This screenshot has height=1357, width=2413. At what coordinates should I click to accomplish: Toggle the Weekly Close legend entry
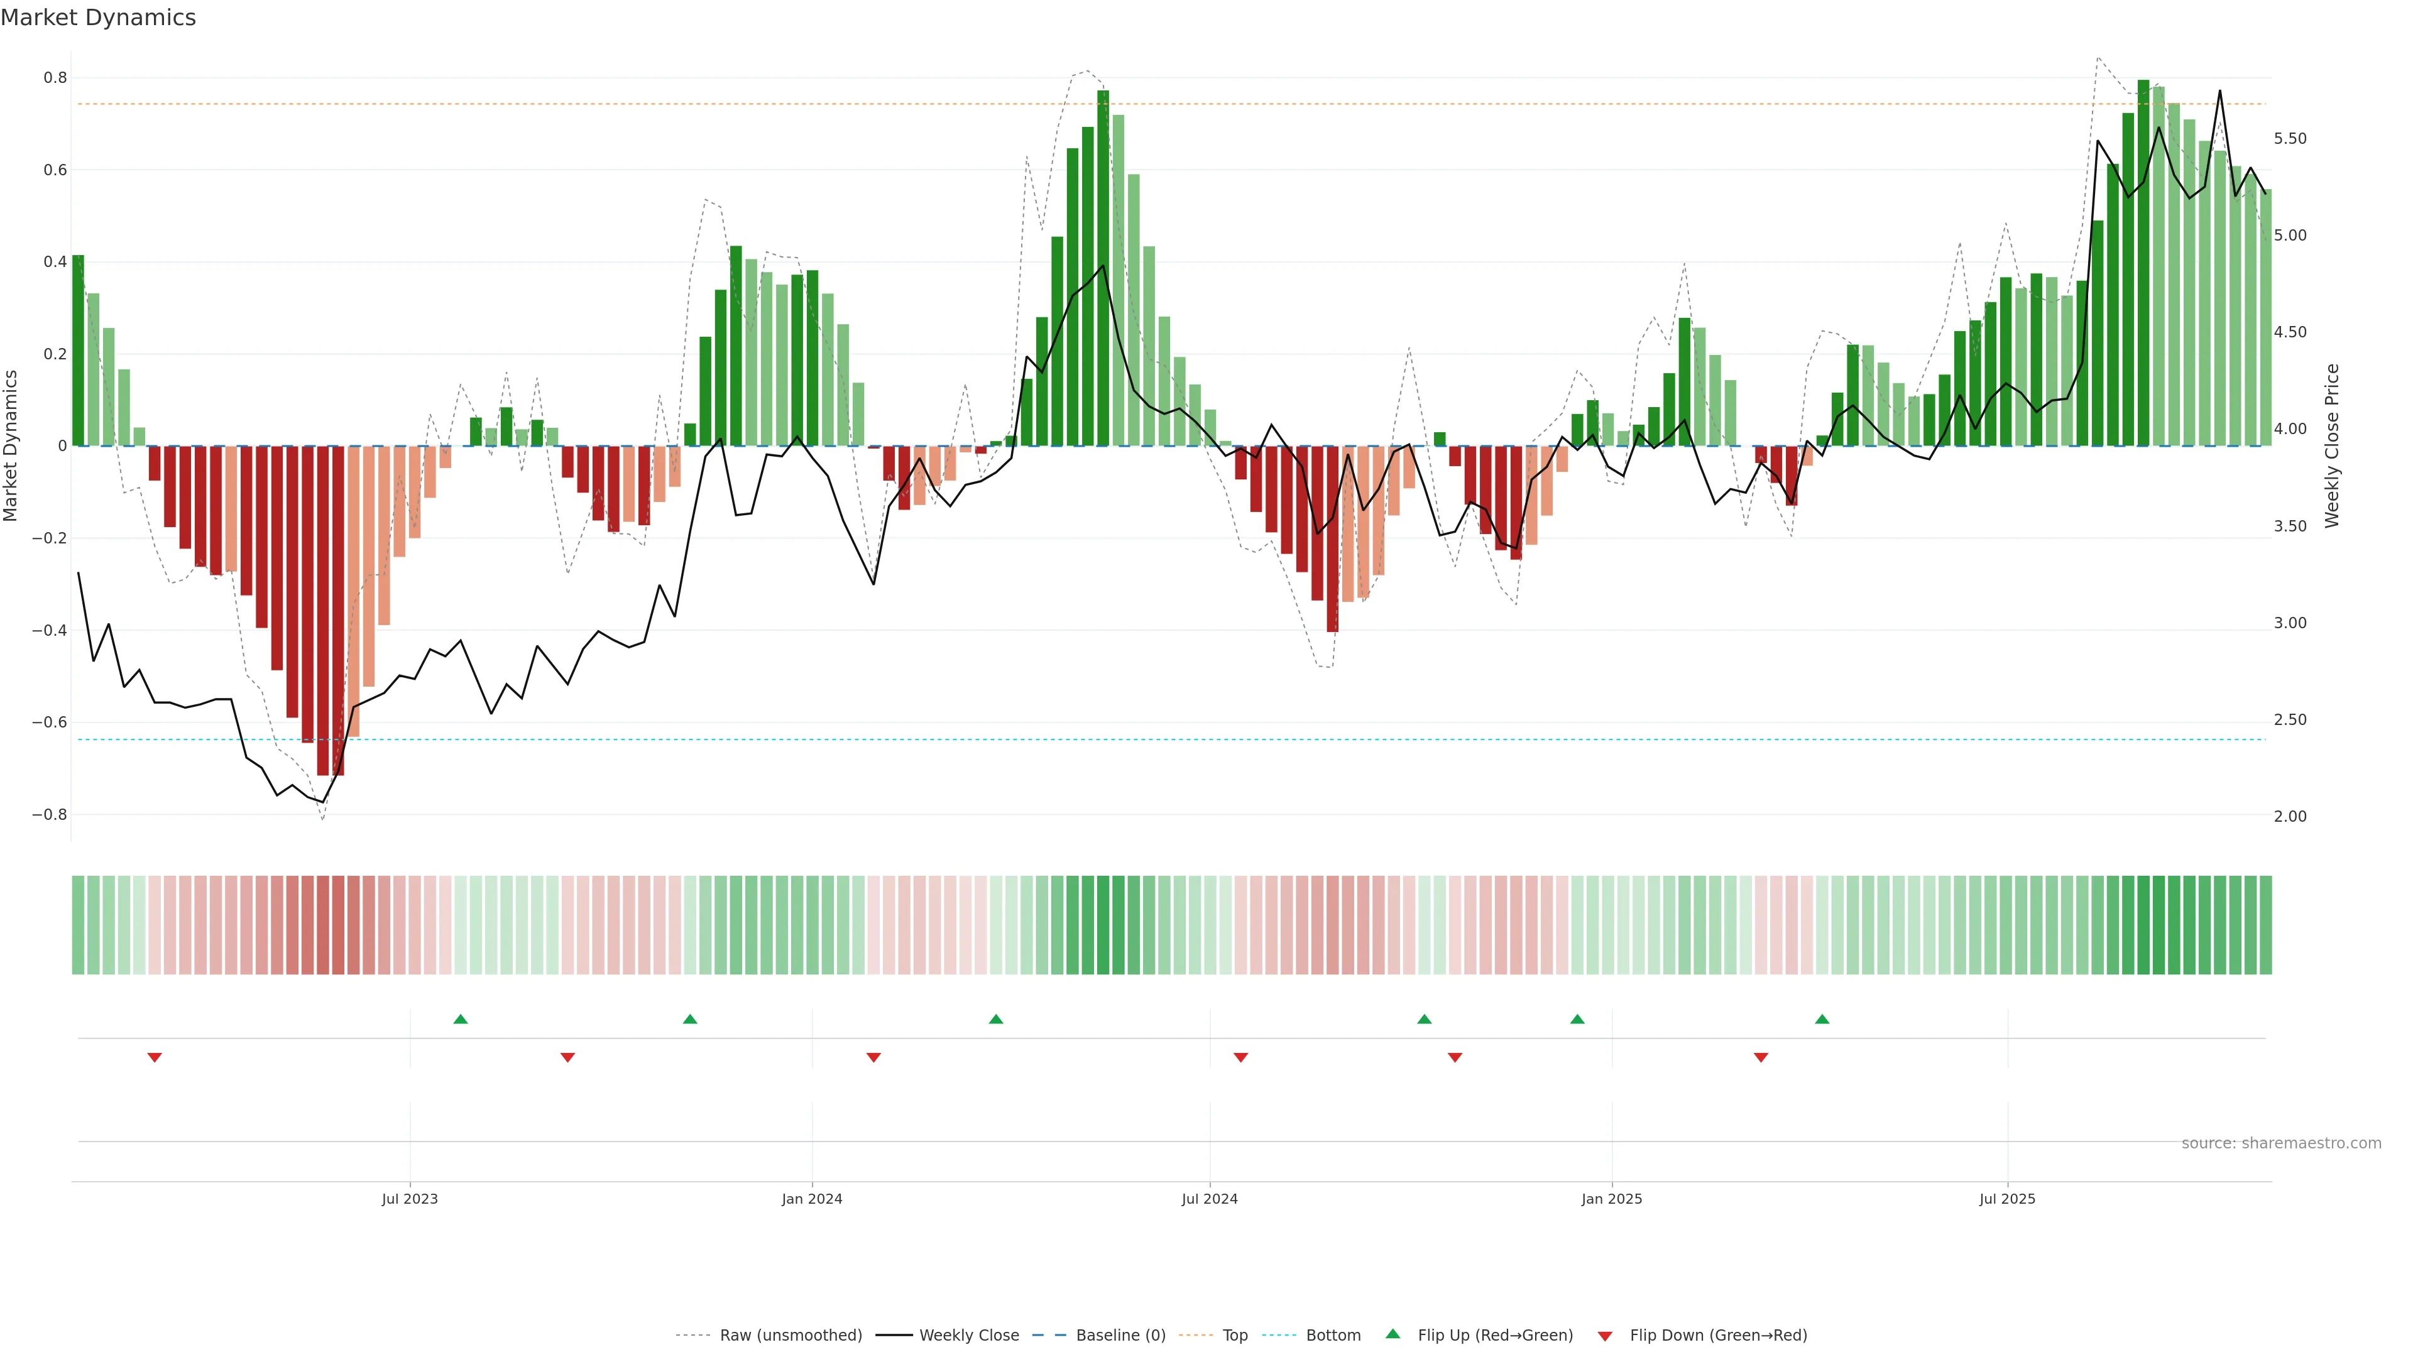[968, 1336]
